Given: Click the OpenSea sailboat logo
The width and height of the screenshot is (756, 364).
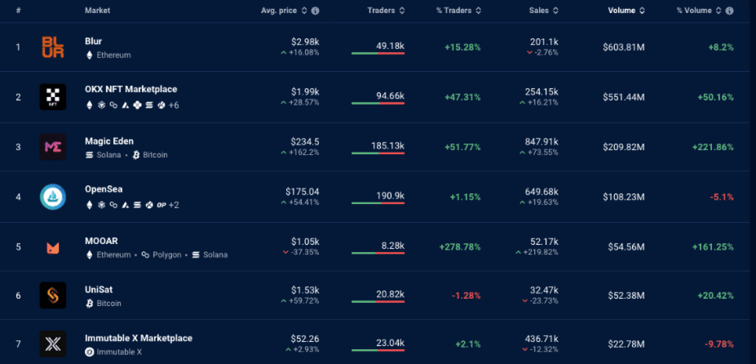Looking at the screenshot, I should click(x=53, y=197).
